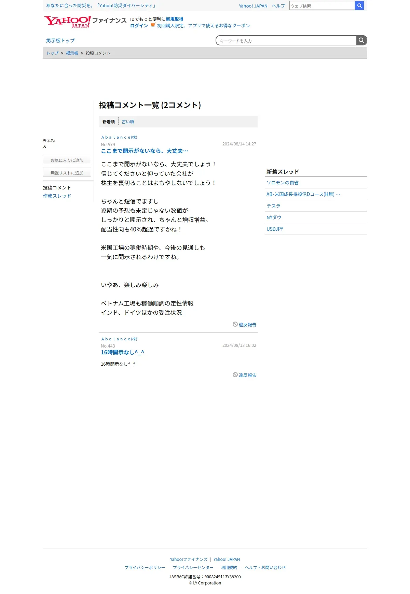The image size is (410, 594).
Task: Go to トップ in the breadcrumb
Action: (53, 53)
